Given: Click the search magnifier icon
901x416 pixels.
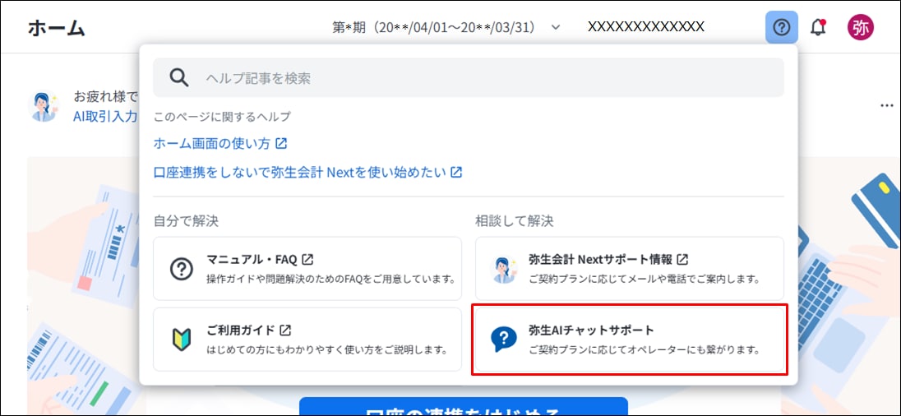Looking at the screenshot, I should (x=179, y=77).
